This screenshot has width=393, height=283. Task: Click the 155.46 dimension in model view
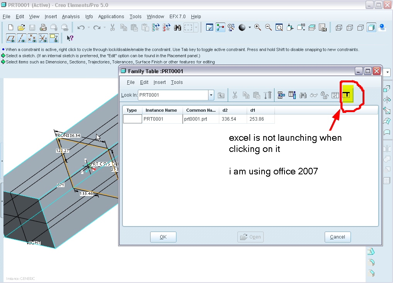(x=86, y=194)
